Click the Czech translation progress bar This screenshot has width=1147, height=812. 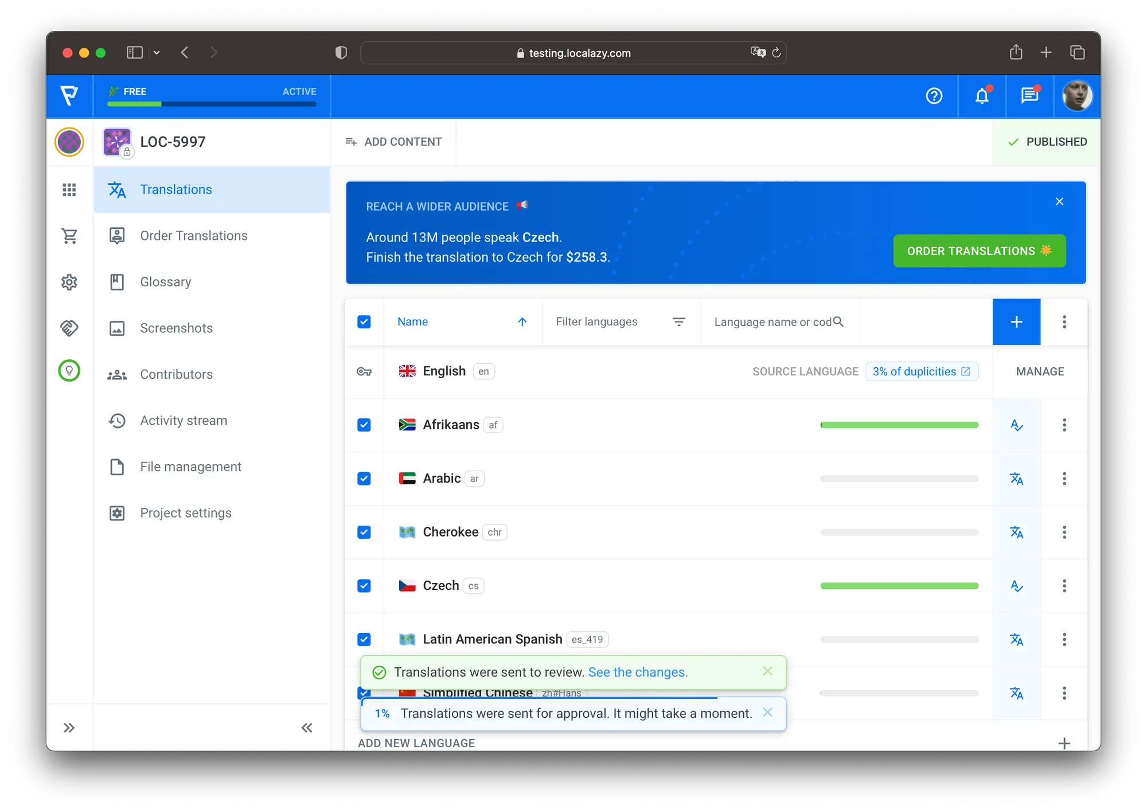899,586
